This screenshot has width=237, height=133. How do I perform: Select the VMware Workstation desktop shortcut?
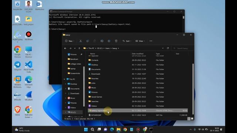click(17, 82)
